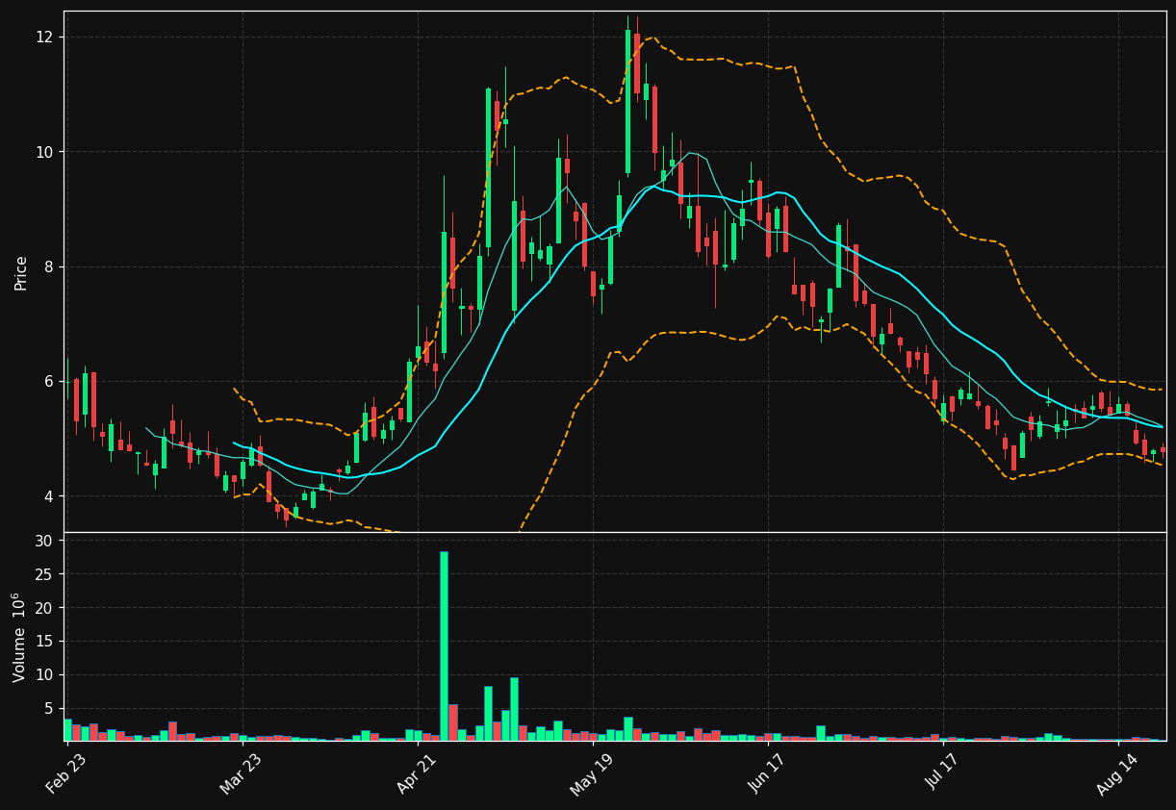Click the tallest green volume bar near 28
Image resolution: width=1176 pixels, height=810 pixels.
[x=444, y=645]
